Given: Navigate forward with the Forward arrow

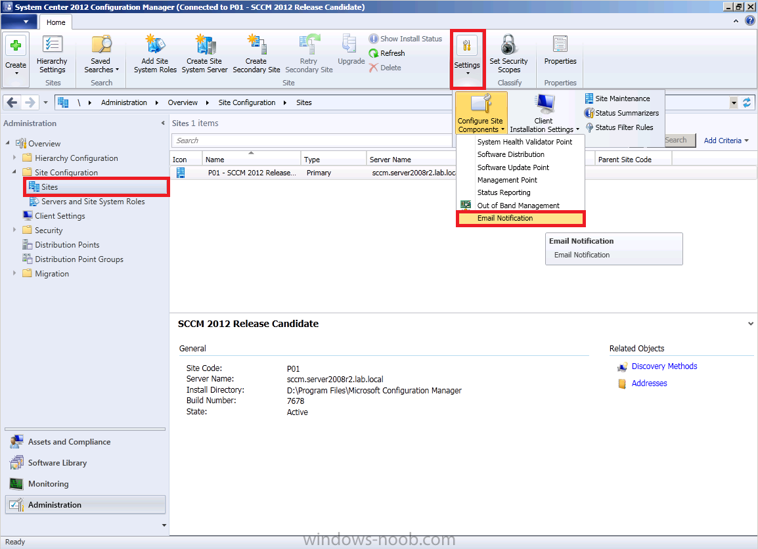Looking at the screenshot, I should (x=30, y=102).
